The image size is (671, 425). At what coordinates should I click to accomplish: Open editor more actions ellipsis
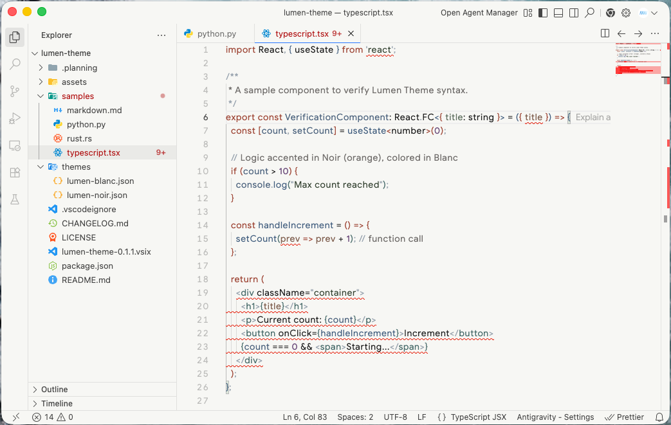click(655, 33)
